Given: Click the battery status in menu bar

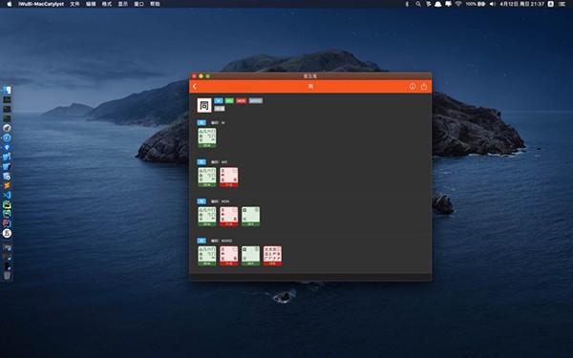Looking at the screenshot, I should click(x=476, y=4).
